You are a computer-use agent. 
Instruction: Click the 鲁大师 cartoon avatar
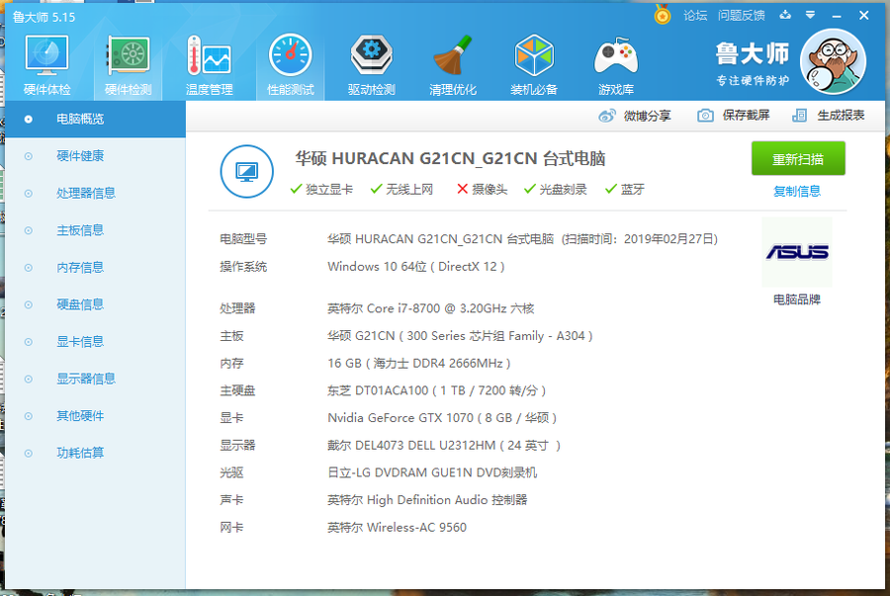[834, 62]
